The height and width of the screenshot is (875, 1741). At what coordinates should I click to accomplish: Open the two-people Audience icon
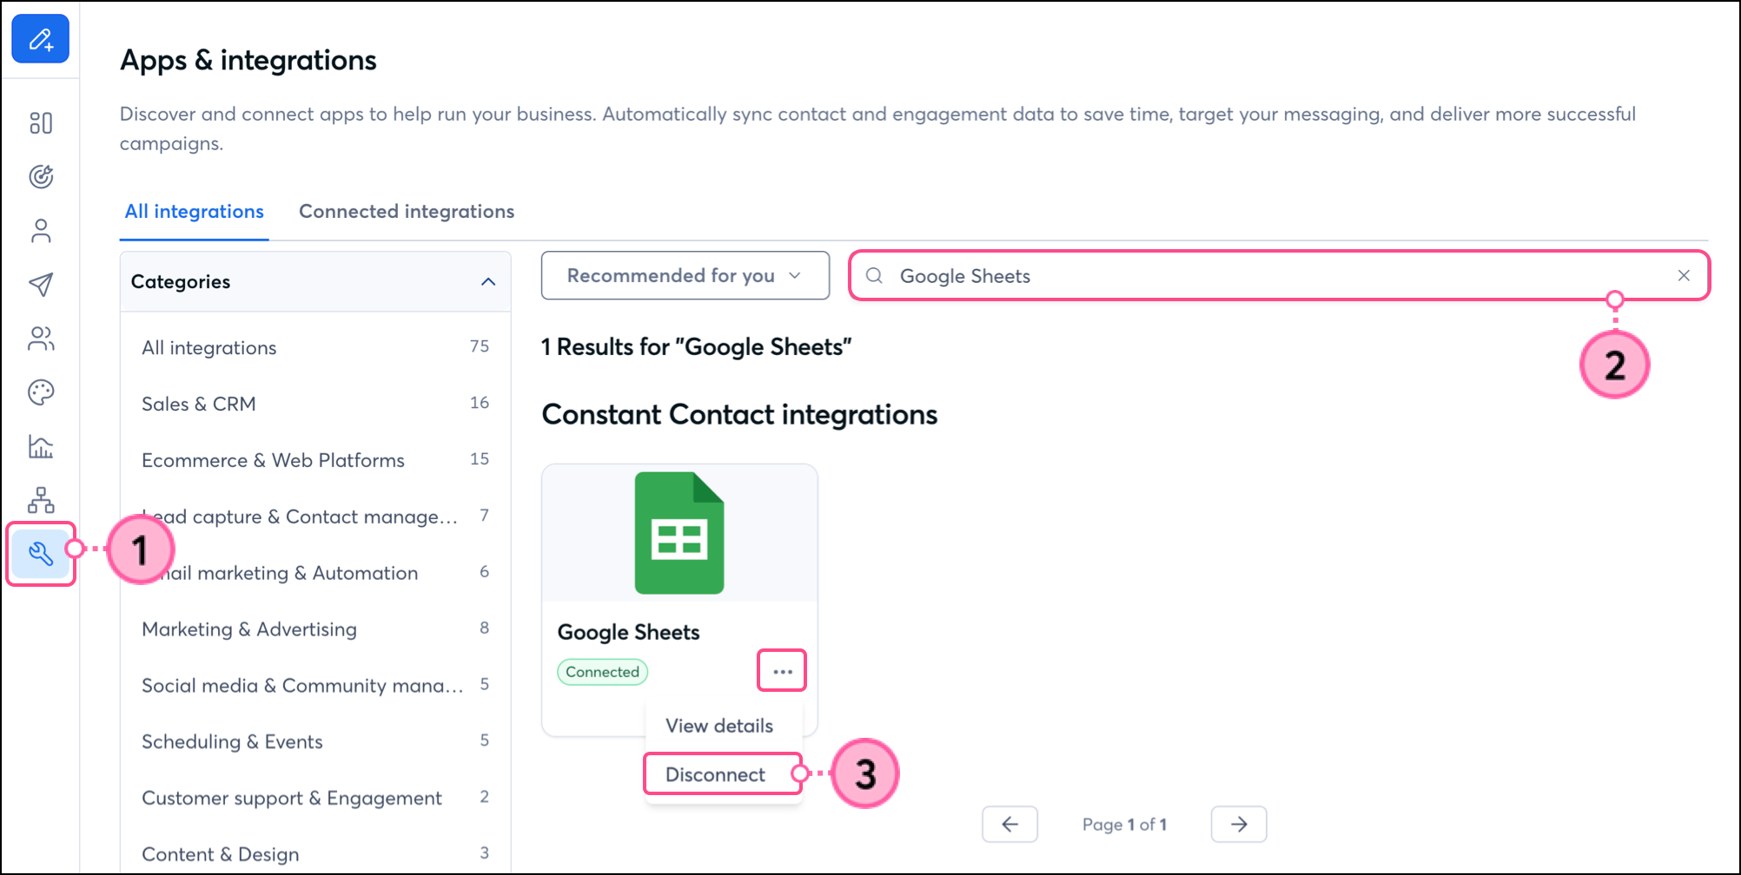click(41, 339)
